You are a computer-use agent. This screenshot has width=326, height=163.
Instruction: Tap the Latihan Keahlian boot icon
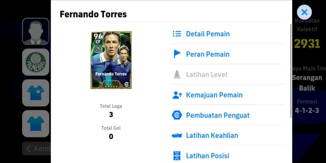point(177,136)
